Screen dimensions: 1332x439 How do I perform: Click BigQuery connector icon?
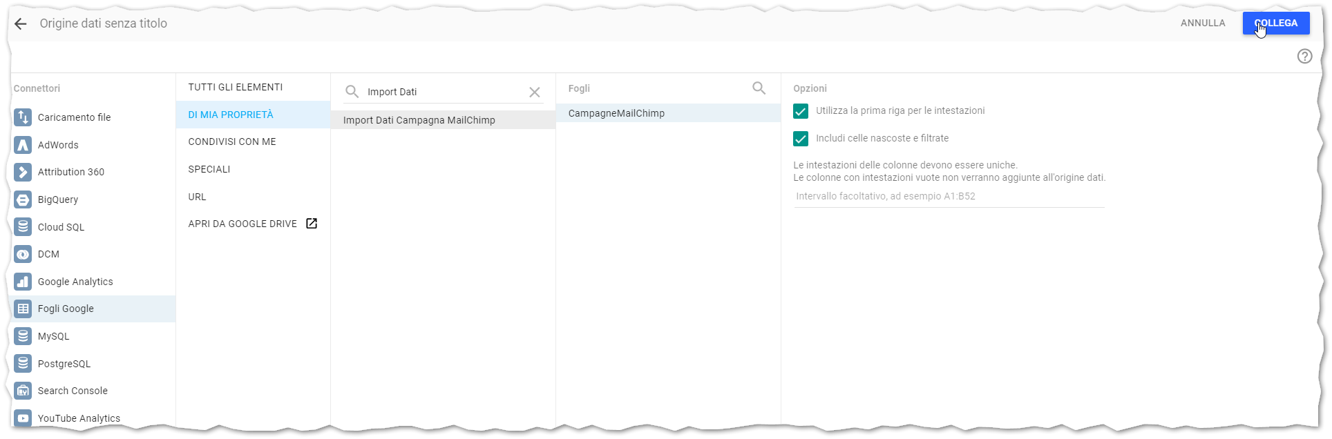[x=23, y=199]
